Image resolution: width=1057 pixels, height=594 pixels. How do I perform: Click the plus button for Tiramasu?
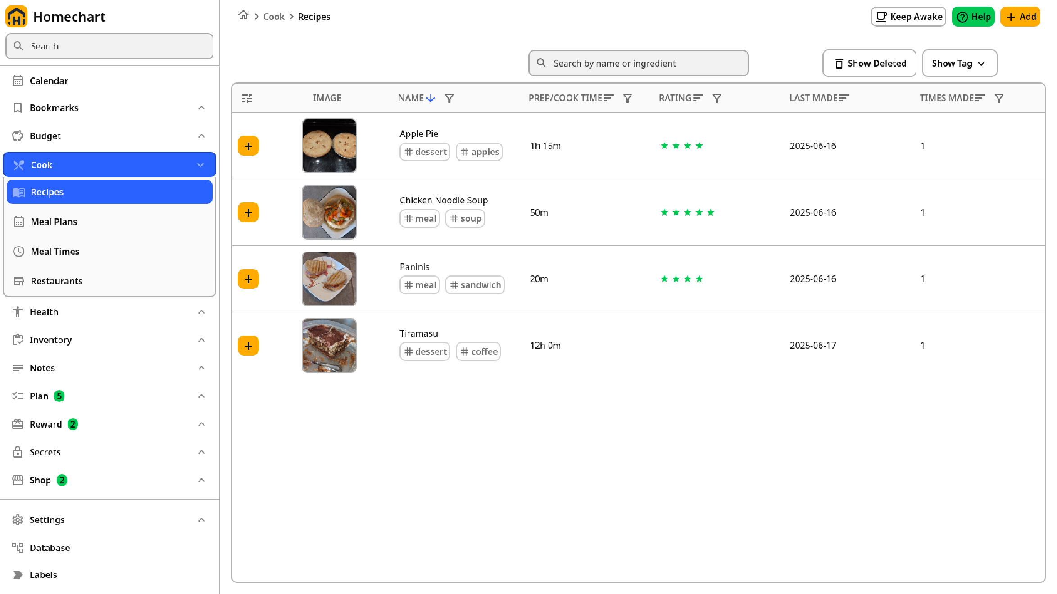pyautogui.click(x=248, y=346)
